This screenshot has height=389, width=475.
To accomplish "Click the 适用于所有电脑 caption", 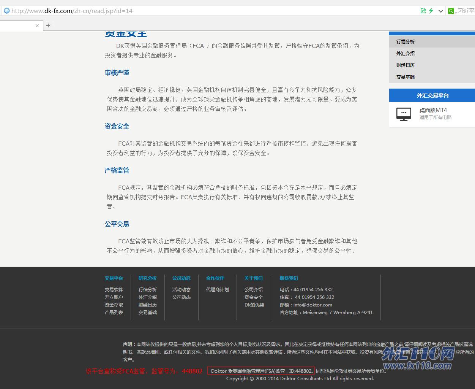I will click(x=435, y=117).
